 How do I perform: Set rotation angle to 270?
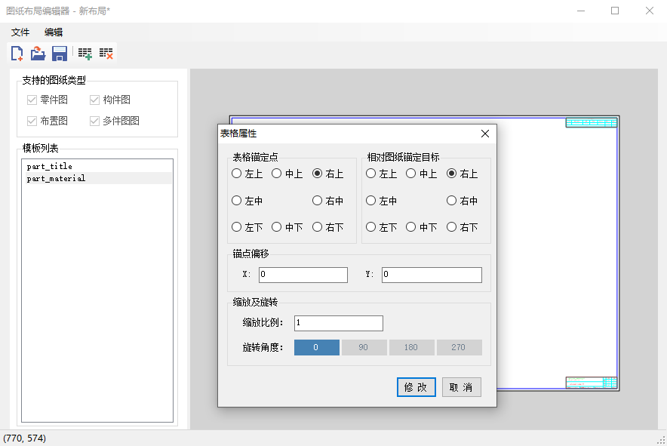pos(459,348)
